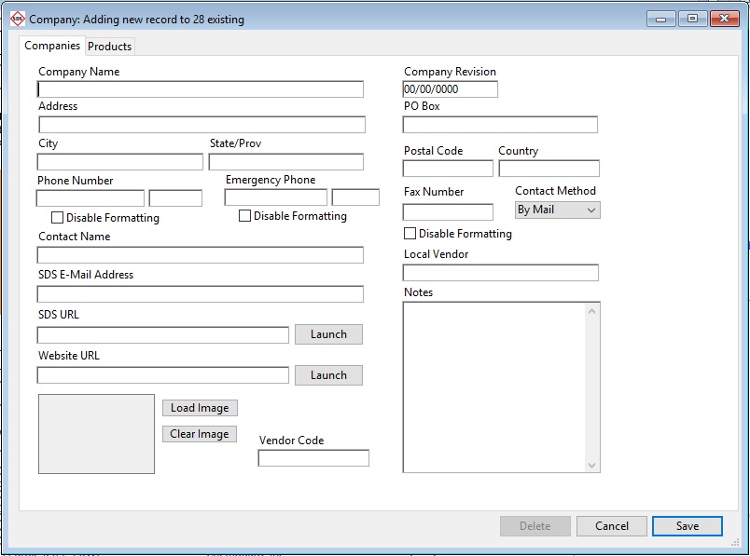Switch to the Products tab
This screenshot has width=750, height=556.
pyautogui.click(x=110, y=47)
